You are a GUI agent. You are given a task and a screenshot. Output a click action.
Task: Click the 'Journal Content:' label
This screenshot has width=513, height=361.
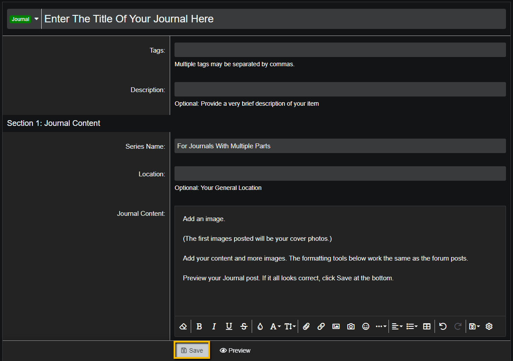[141, 214]
